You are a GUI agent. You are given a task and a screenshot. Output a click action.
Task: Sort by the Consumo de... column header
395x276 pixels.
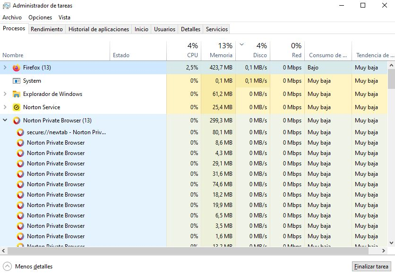(328, 51)
